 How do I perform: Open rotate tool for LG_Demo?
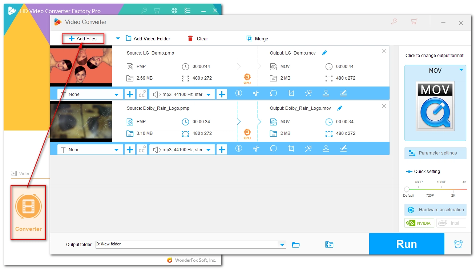pos(274,93)
